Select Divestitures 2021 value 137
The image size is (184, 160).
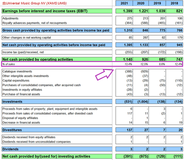click(129, 130)
